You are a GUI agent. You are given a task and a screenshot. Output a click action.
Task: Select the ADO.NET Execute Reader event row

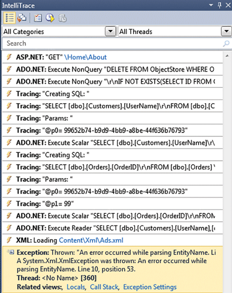[x=112, y=228]
